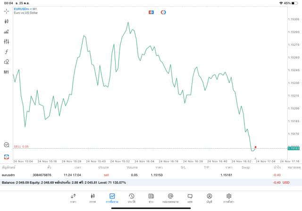Tap the red flag icon above chart

coord(151,12)
